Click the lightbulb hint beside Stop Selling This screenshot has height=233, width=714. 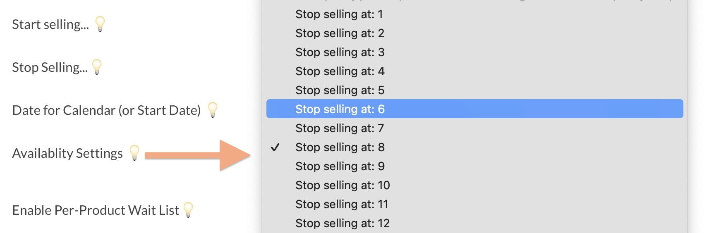point(97,67)
